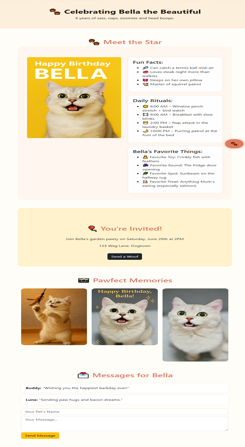Screen dimensions: 245x447
Task: Click the sun icon at 8:00 AM ritual
Action: coord(145,106)
